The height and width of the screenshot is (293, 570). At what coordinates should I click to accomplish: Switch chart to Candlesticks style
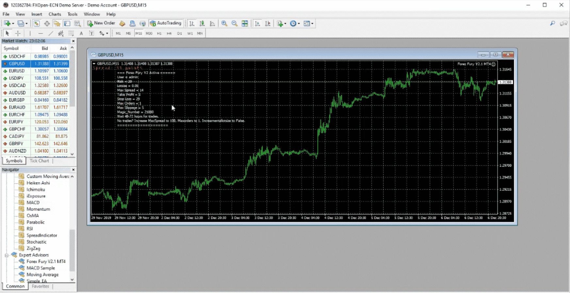tap(202, 23)
